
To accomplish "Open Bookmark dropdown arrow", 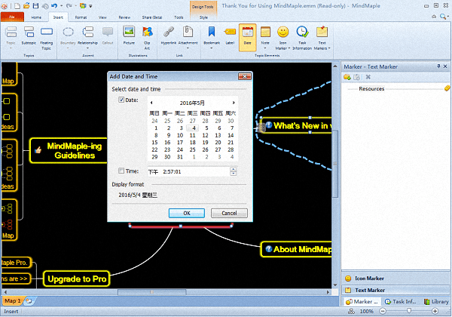I will coord(212,48).
